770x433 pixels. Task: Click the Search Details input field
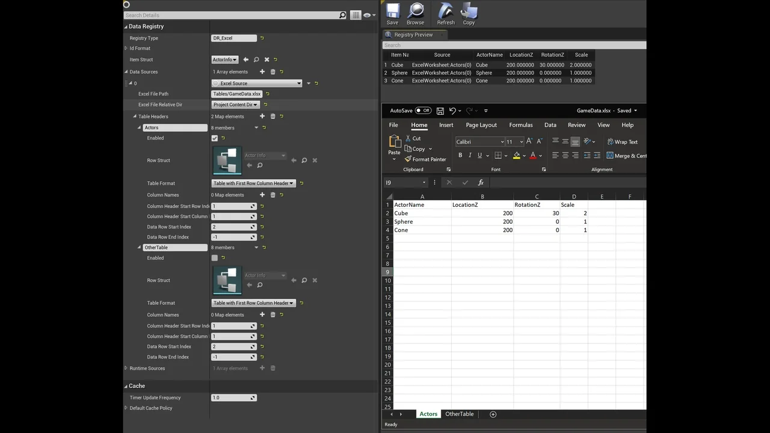click(232, 15)
